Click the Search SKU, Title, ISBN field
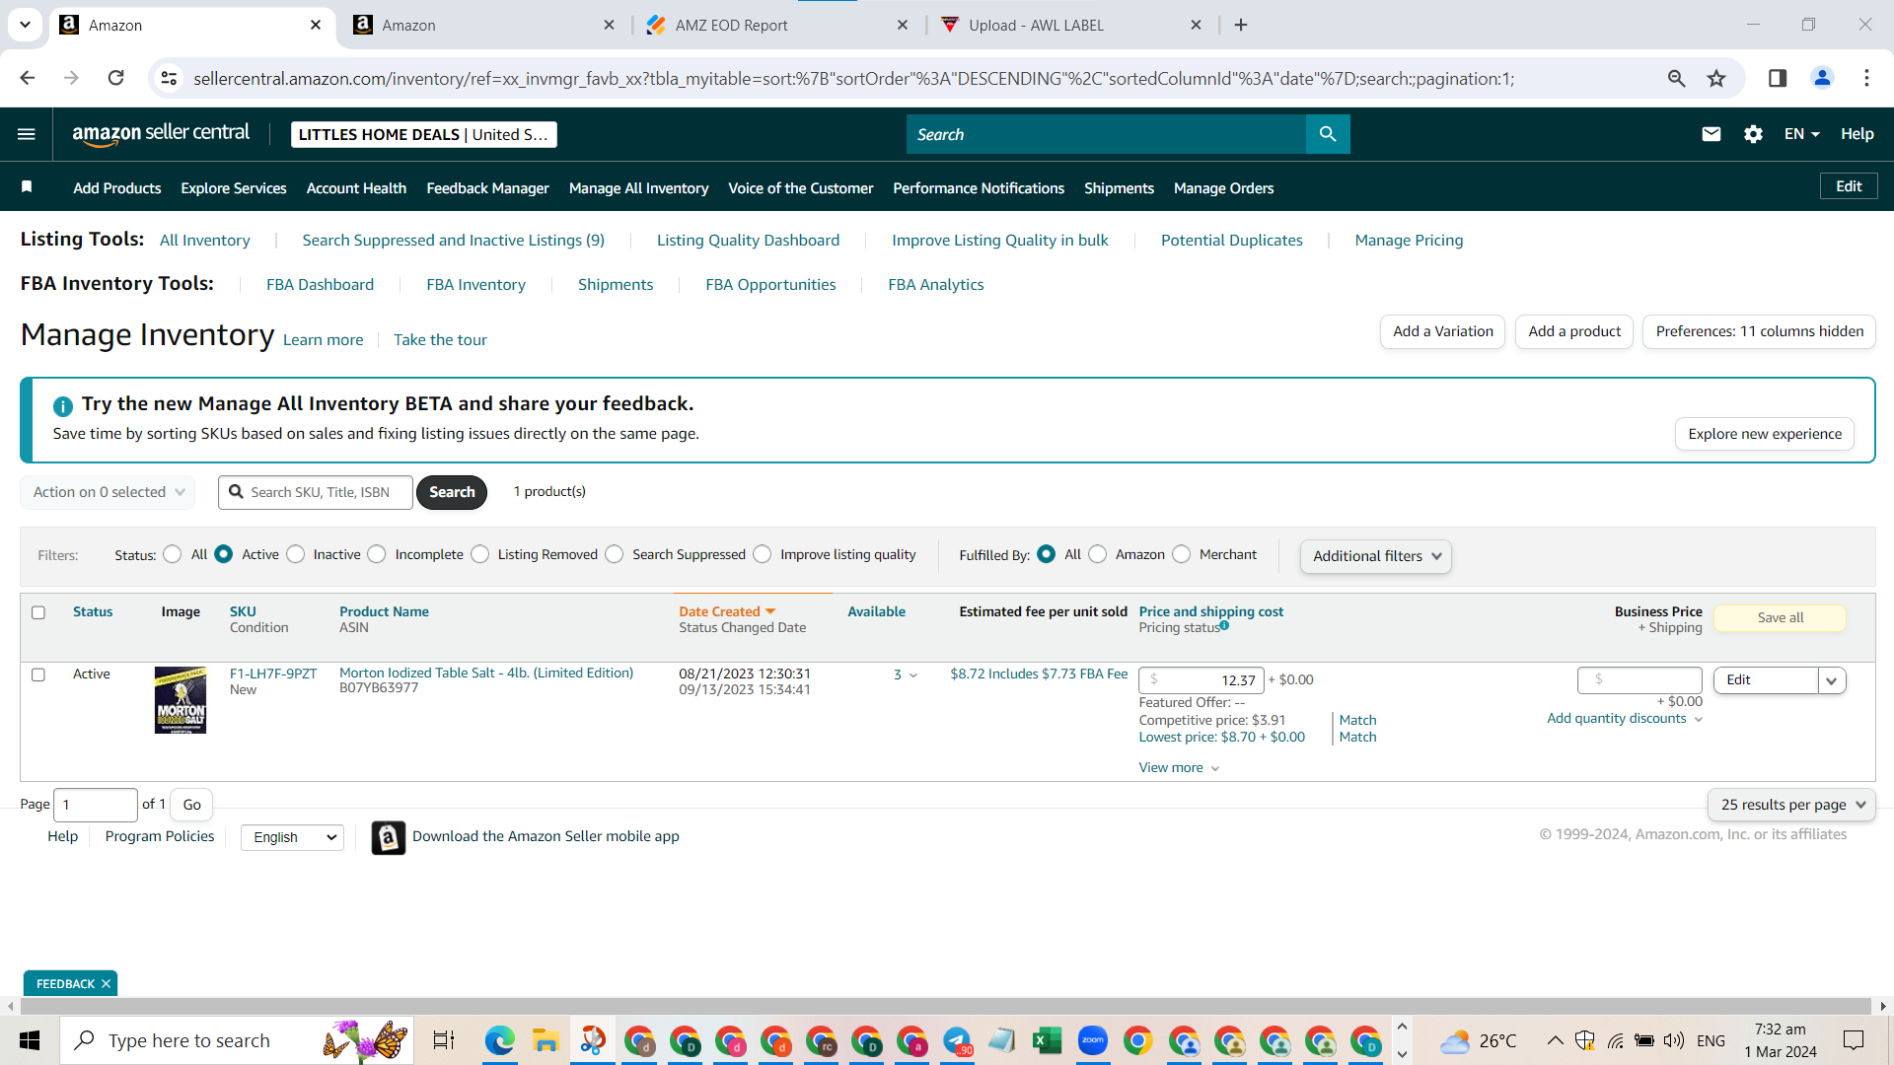The height and width of the screenshot is (1065, 1894). pos(316,492)
